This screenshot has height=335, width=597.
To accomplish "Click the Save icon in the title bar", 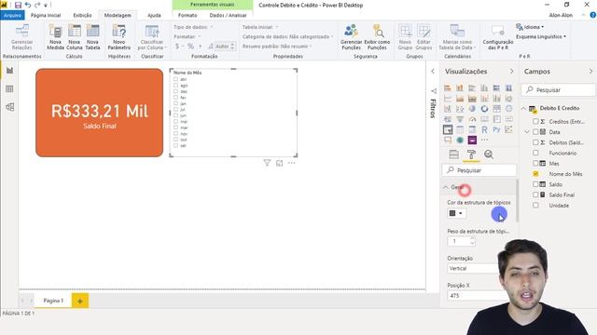I will click(18, 5).
